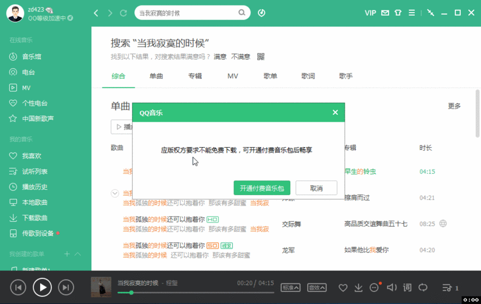The height and width of the screenshot is (304, 481).
Task: Click the play button in player bar
Action: tap(42, 287)
